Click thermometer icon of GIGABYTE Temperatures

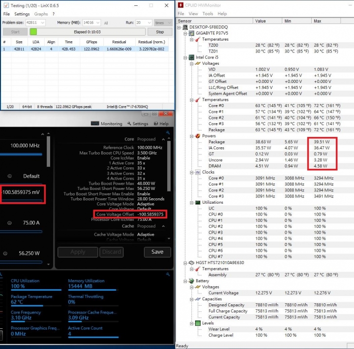click(198, 39)
